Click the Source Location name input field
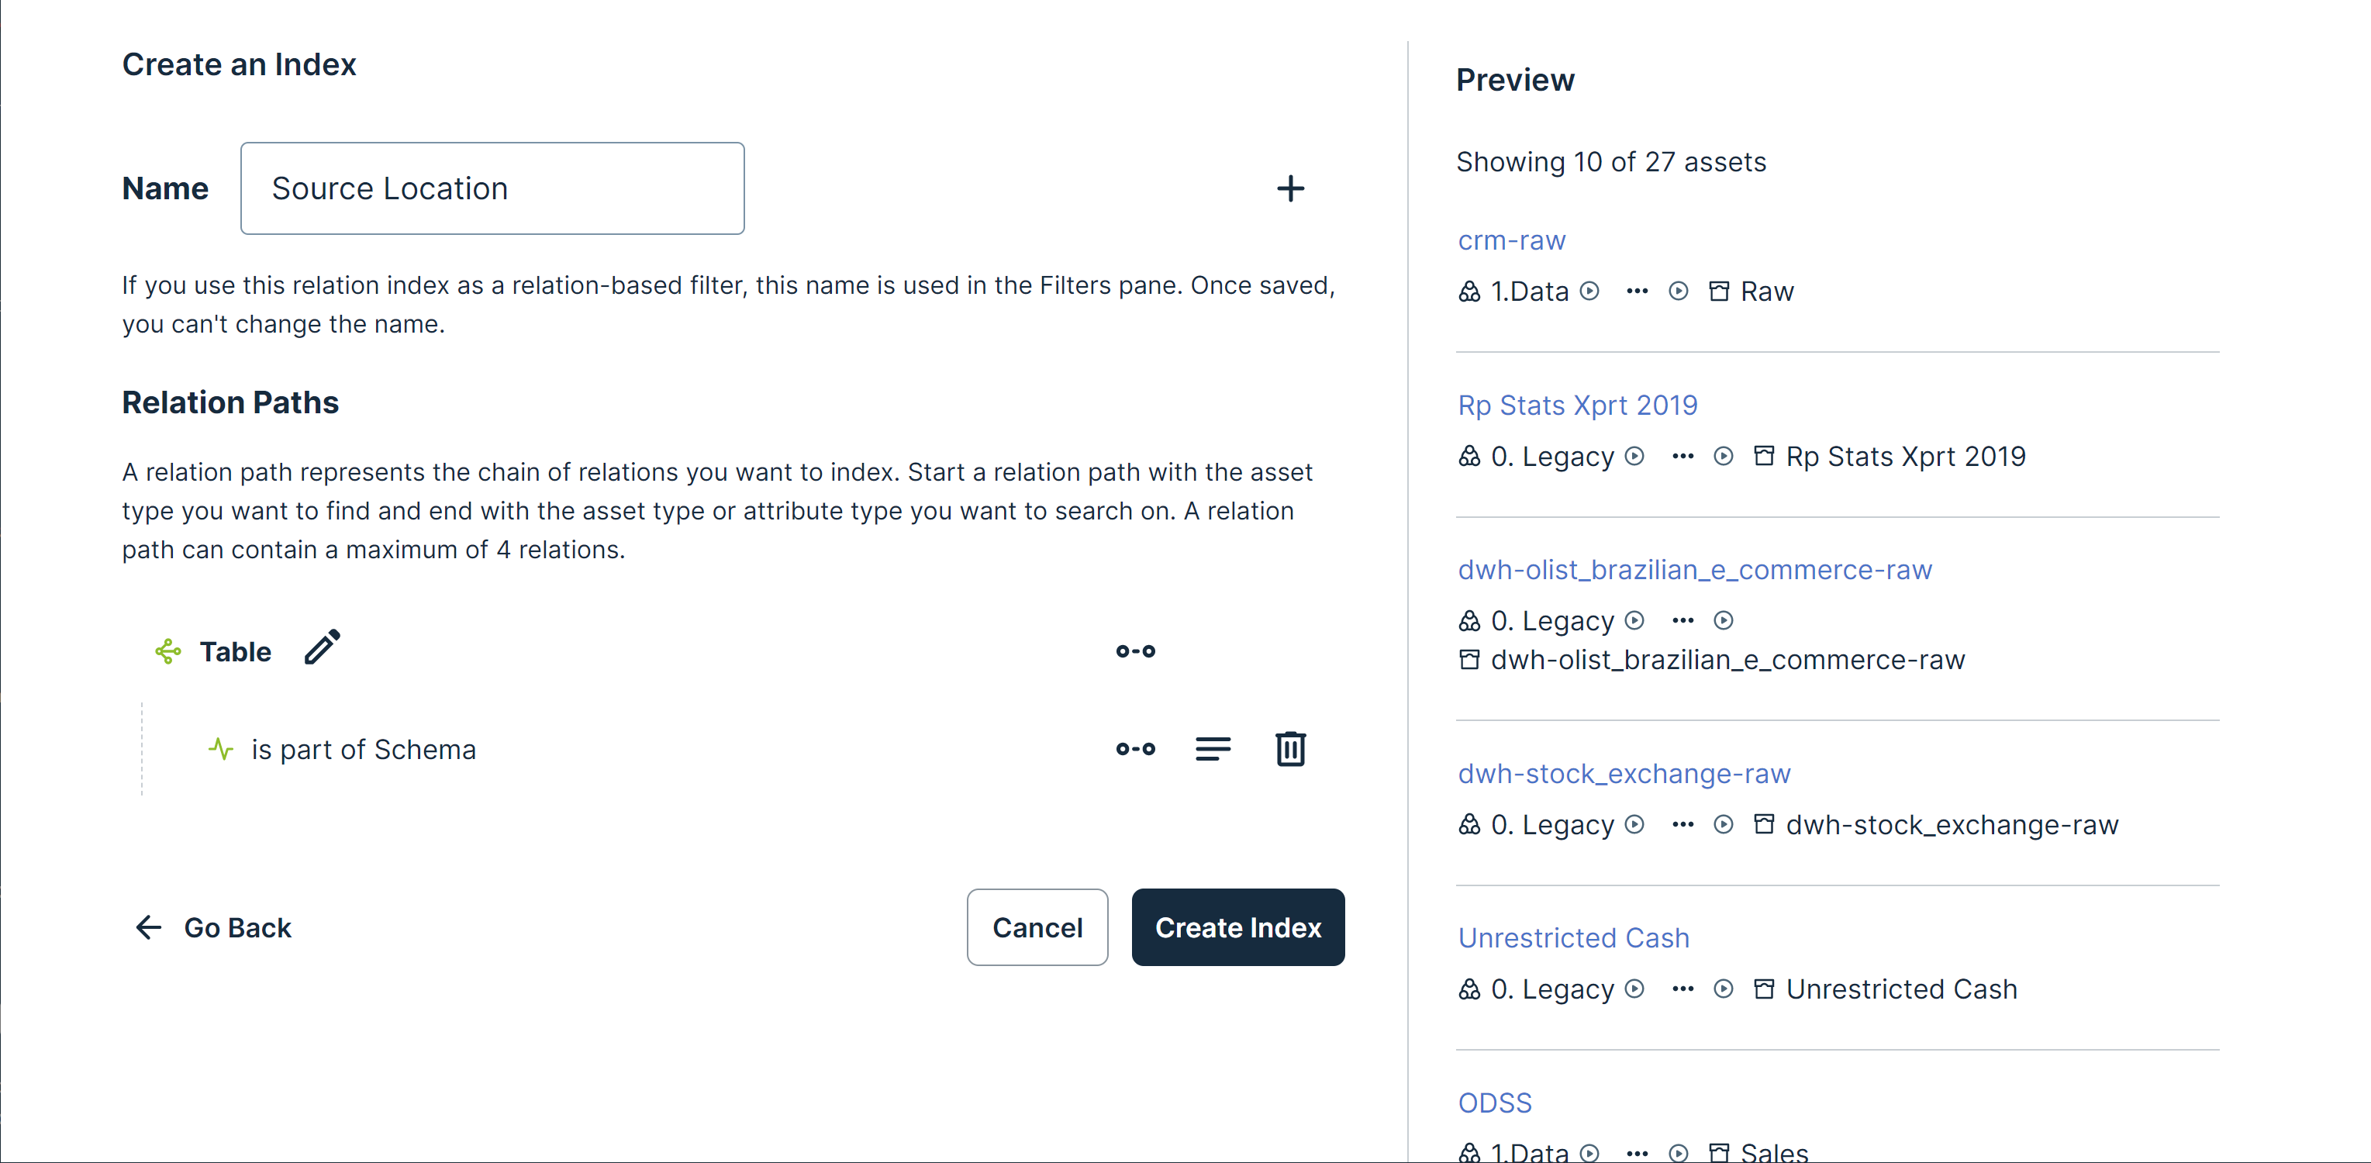Viewport: 2371px width, 1163px height. (492, 188)
